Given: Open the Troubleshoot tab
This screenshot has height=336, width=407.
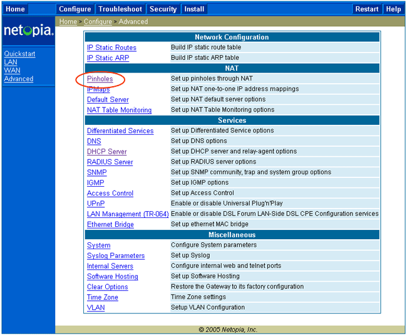Looking at the screenshot, I should (x=120, y=9).
